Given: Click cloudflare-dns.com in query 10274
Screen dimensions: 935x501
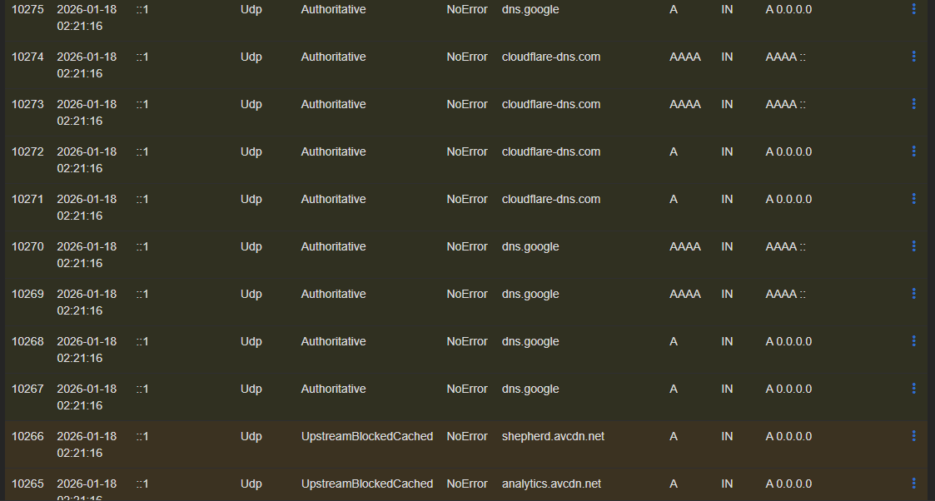Looking at the screenshot, I should point(551,56).
